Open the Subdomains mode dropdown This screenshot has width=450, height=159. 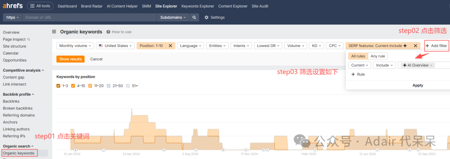(x=173, y=17)
